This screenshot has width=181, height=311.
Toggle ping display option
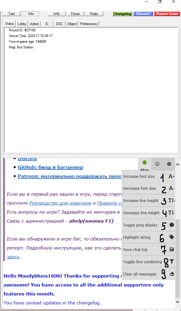(x=140, y=225)
